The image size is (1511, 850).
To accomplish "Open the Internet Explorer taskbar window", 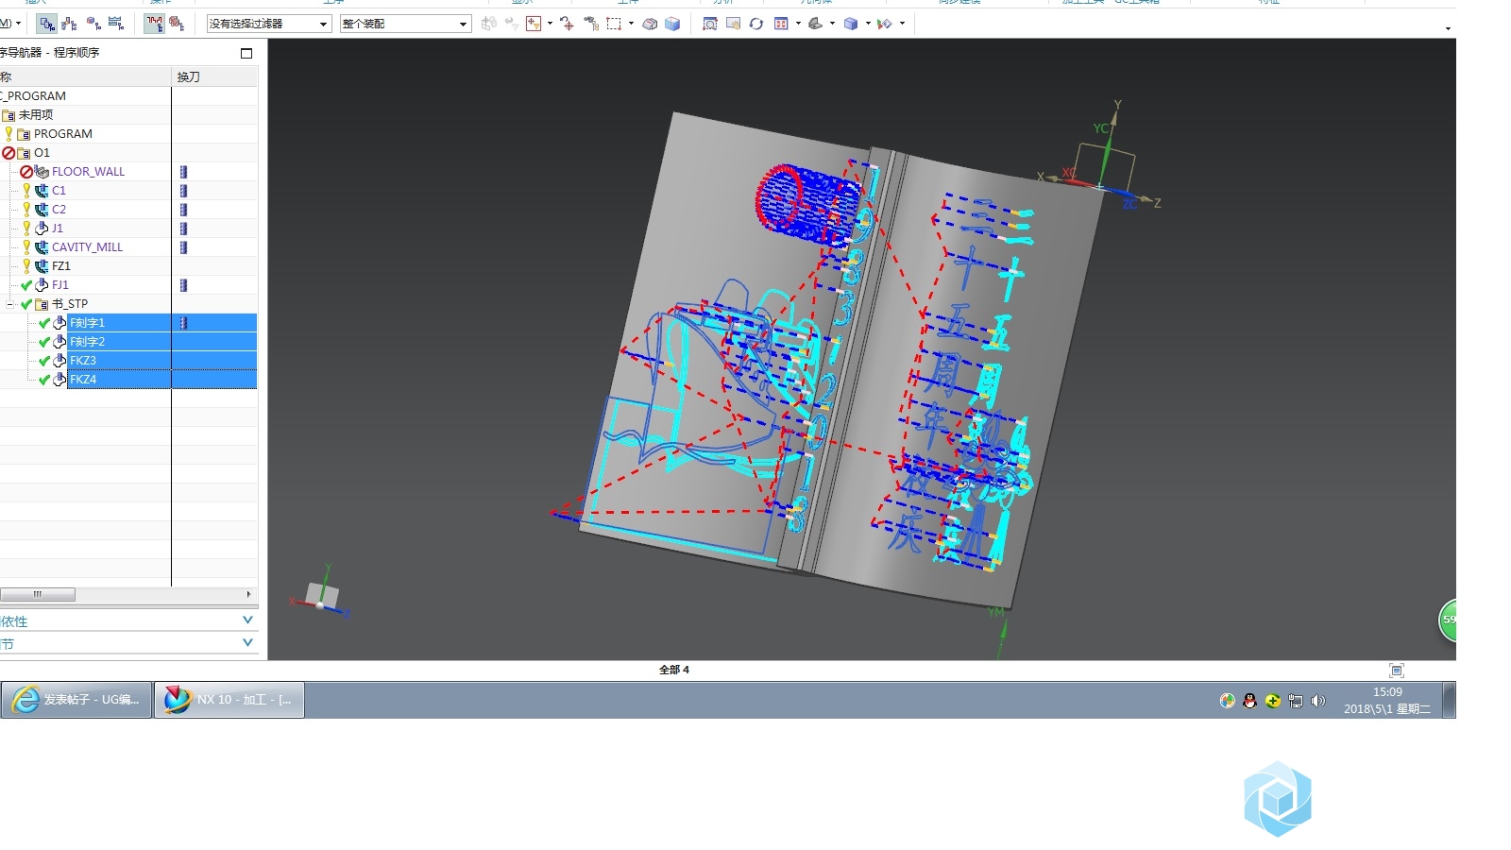I will click(76, 700).
